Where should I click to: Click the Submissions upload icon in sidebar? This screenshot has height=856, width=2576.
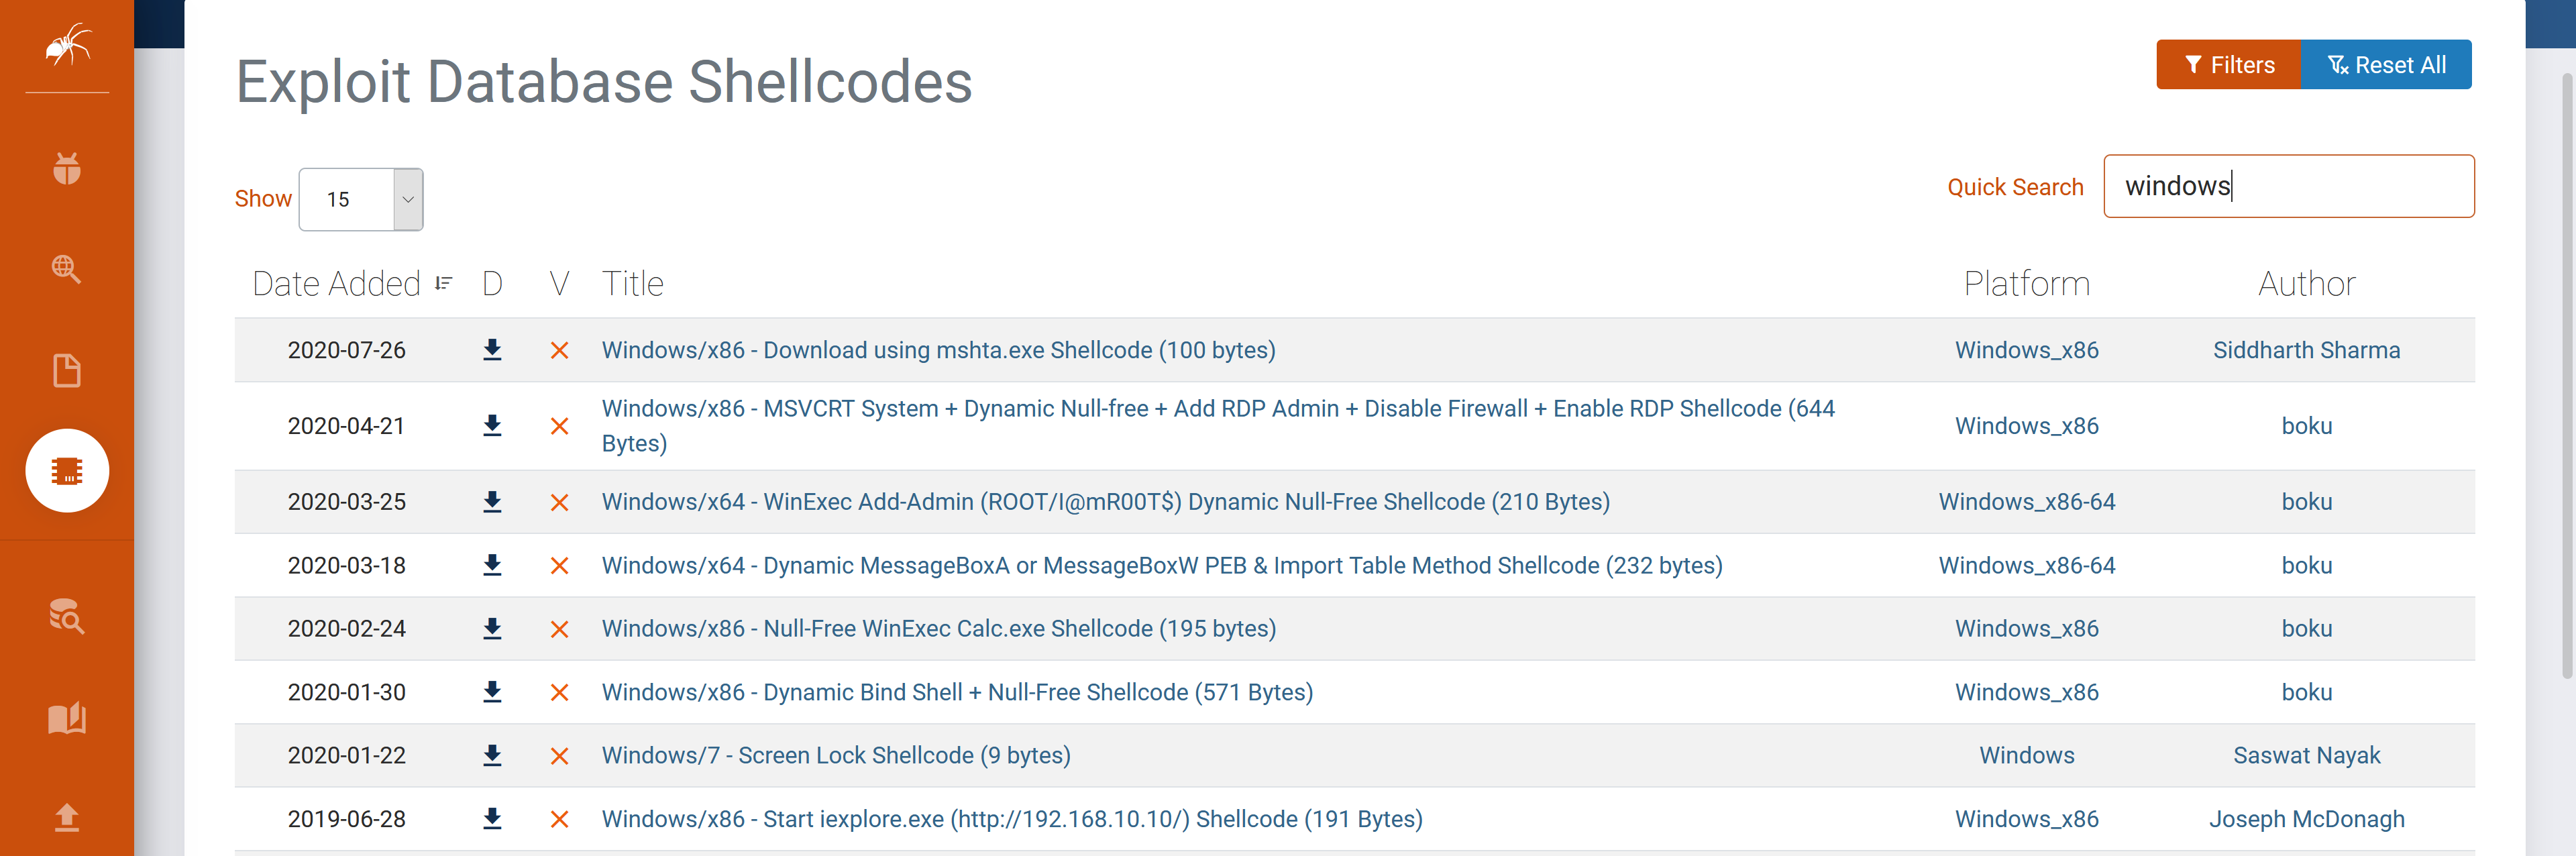tap(67, 817)
